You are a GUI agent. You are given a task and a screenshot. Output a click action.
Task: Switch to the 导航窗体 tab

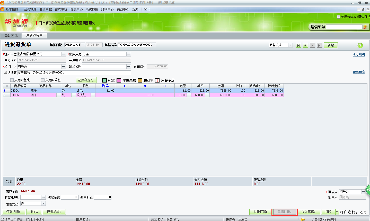(x=11, y=36)
